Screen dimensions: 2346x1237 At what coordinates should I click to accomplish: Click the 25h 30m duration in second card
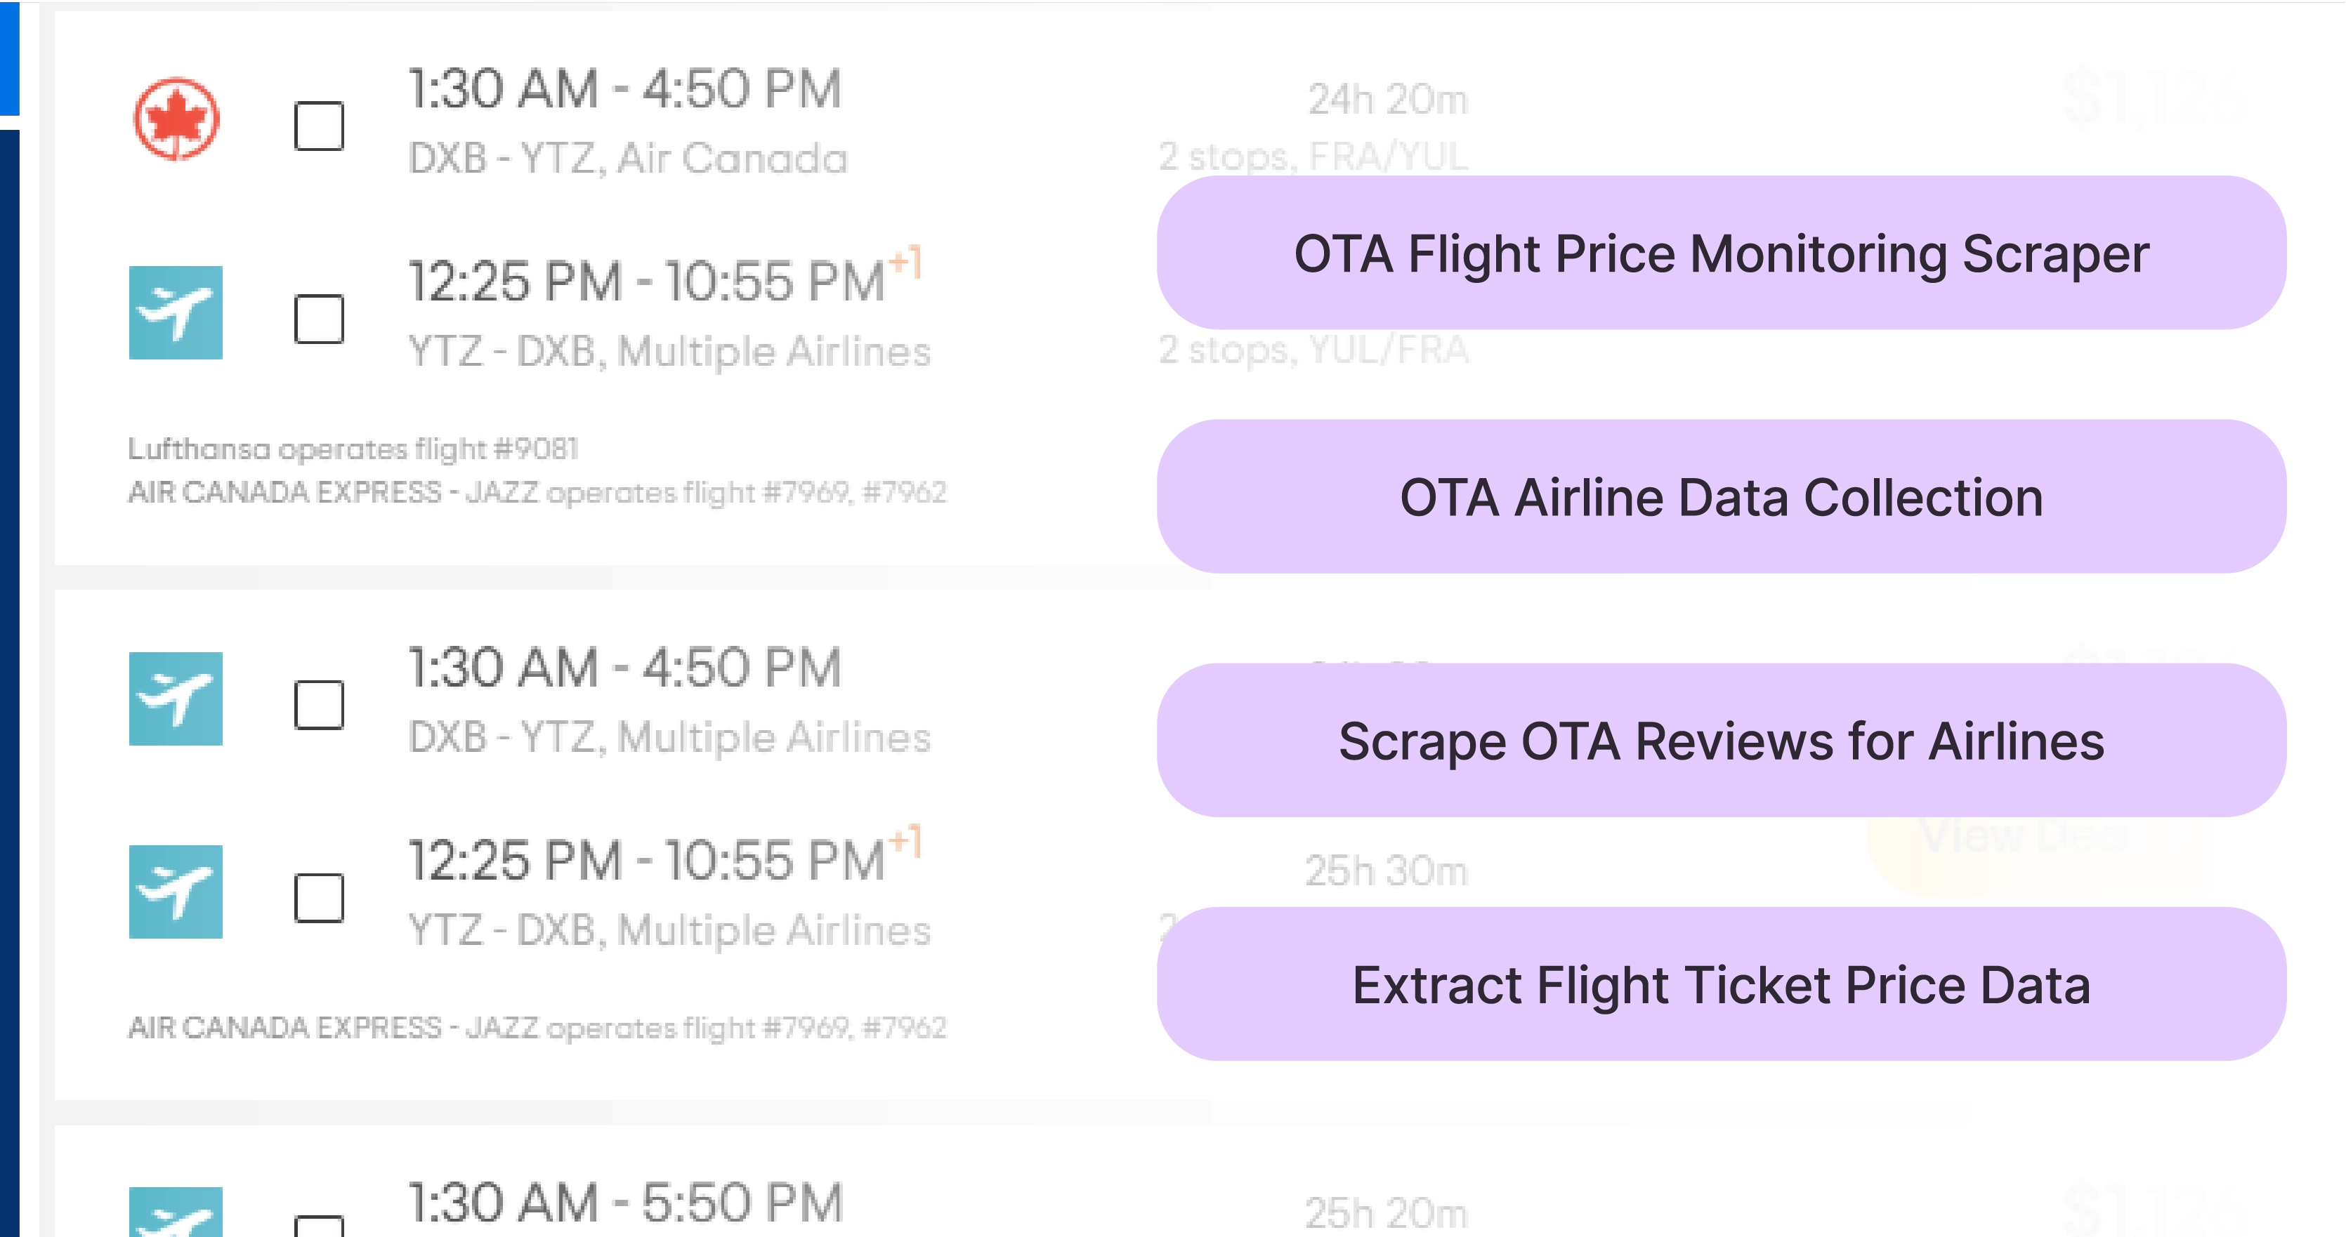coord(1386,871)
